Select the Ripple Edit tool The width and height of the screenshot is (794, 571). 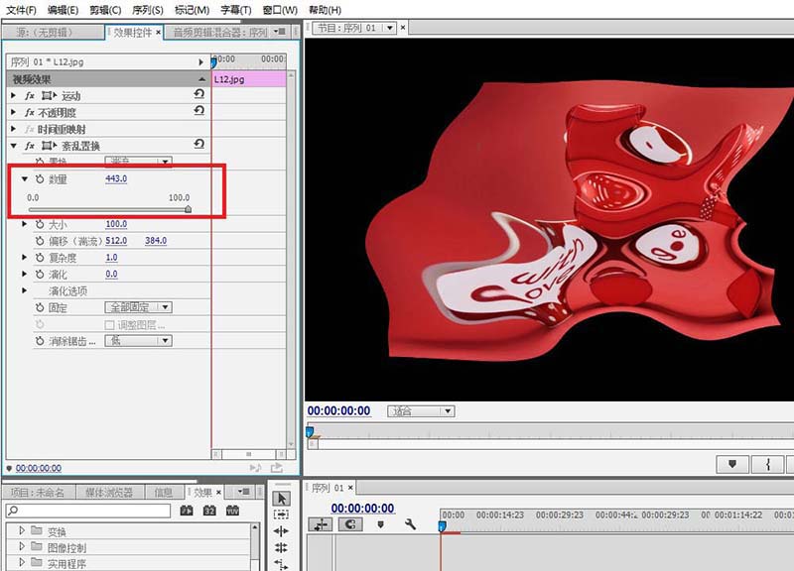point(282,531)
